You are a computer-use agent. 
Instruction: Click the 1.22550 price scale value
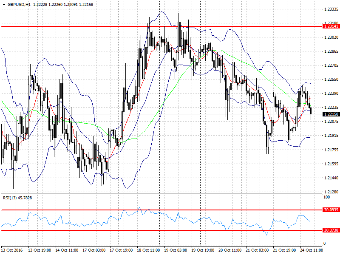coord(331,79)
